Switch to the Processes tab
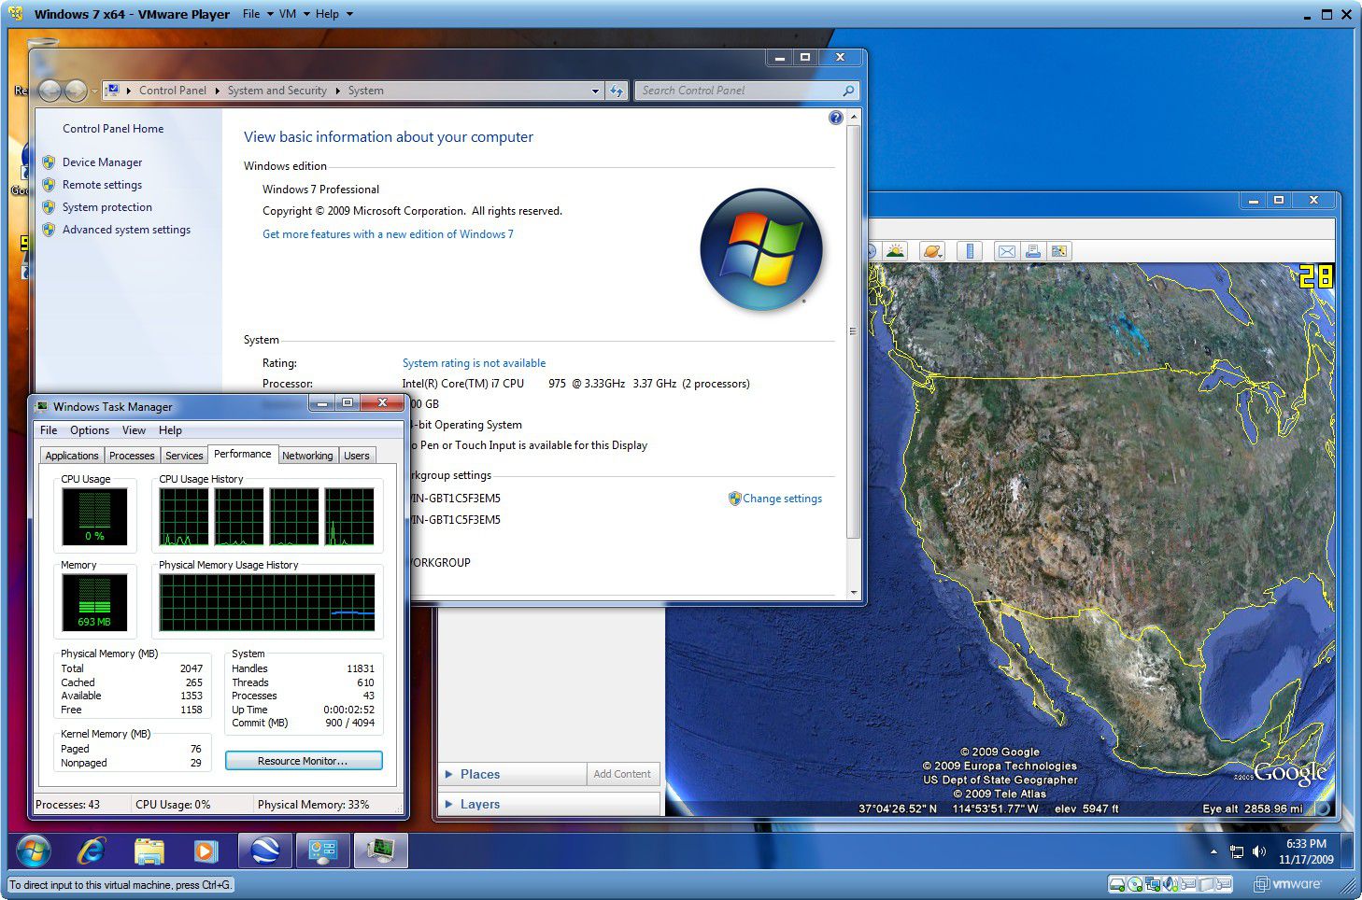The image size is (1362, 900). (132, 456)
